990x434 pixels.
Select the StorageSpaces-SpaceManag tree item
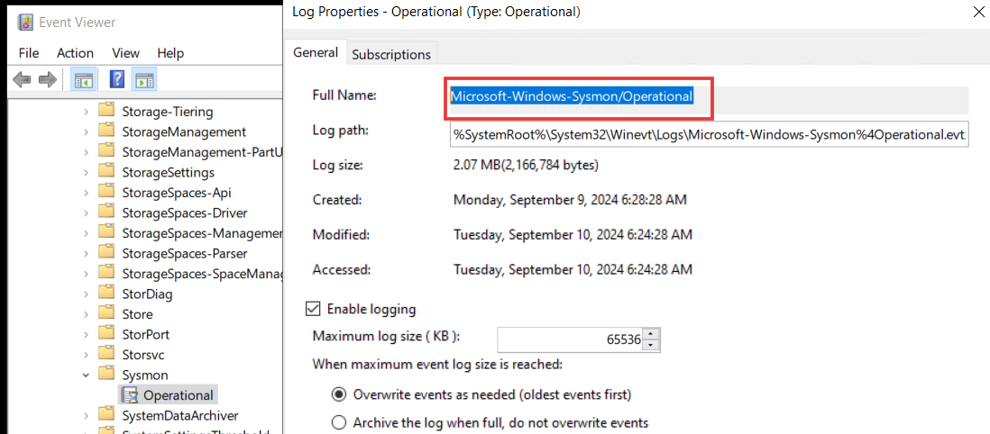coord(202,274)
